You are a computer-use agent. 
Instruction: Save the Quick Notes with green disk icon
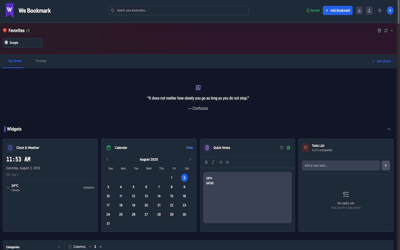pyautogui.click(x=288, y=148)
